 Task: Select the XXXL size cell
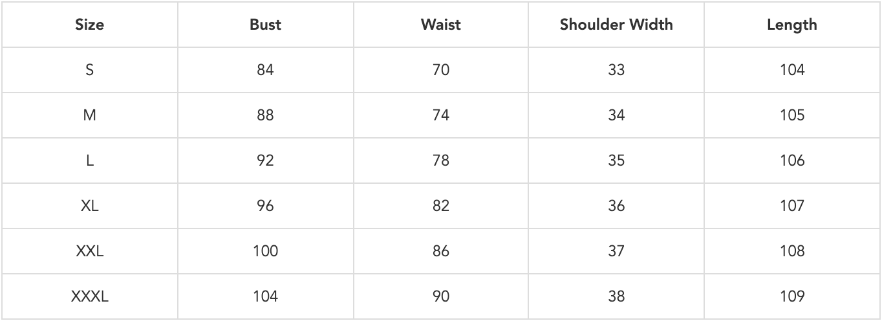coord(90,296)
